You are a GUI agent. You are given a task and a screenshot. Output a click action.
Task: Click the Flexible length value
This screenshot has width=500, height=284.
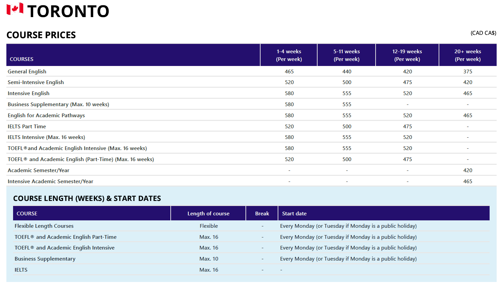209,226
